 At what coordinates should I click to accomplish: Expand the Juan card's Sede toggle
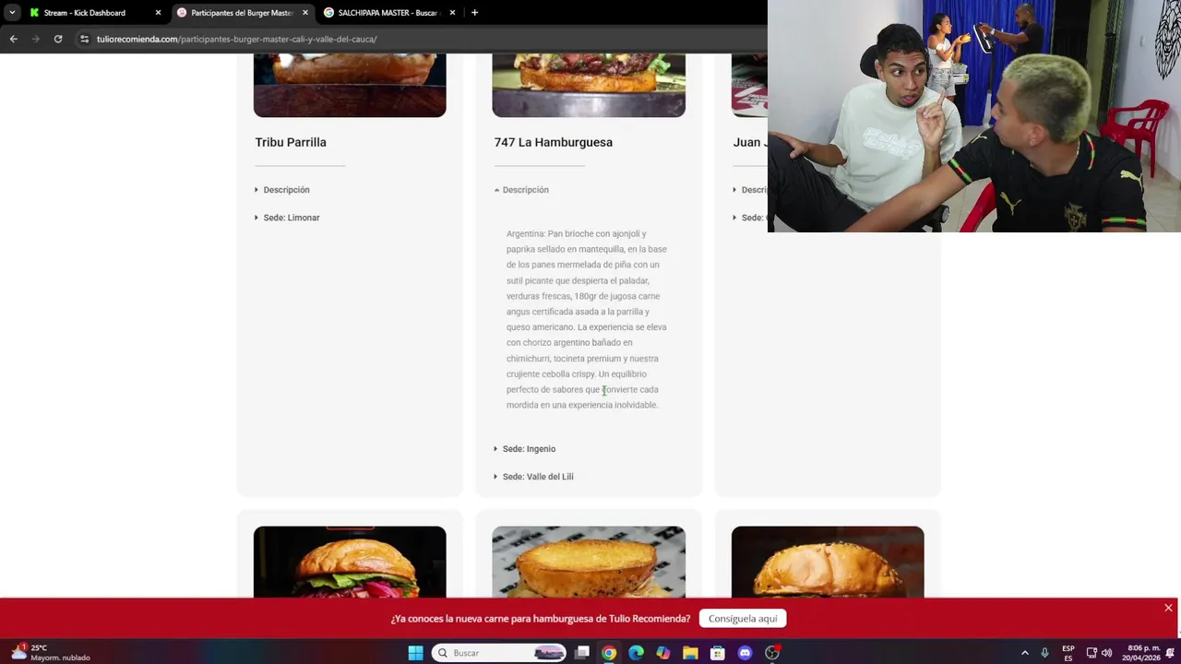pyautogui.click(x=748, y=218)
